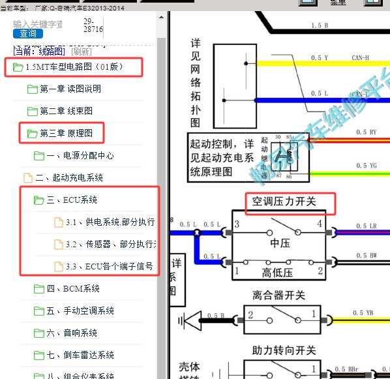Expand 一、电源分配中心 folder

[80, 155]
